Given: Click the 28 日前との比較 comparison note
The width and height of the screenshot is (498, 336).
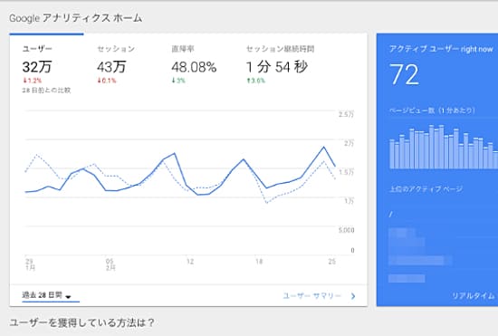Looking at the screenshot, I should tap(46, 91).
